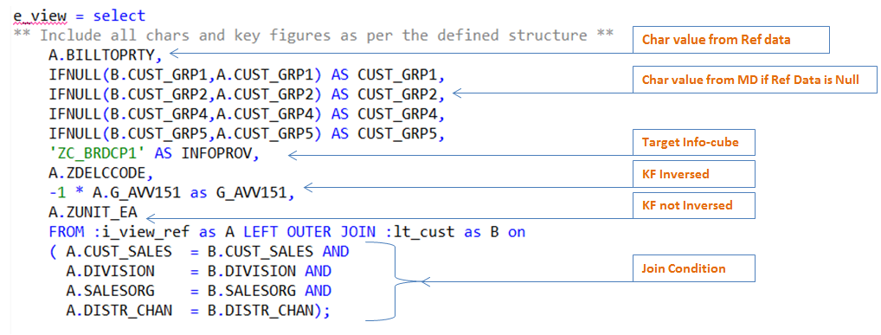Click the 'KF not Inversed' annotation box
This screenshot has width=881, height=335.
[694, 206]
